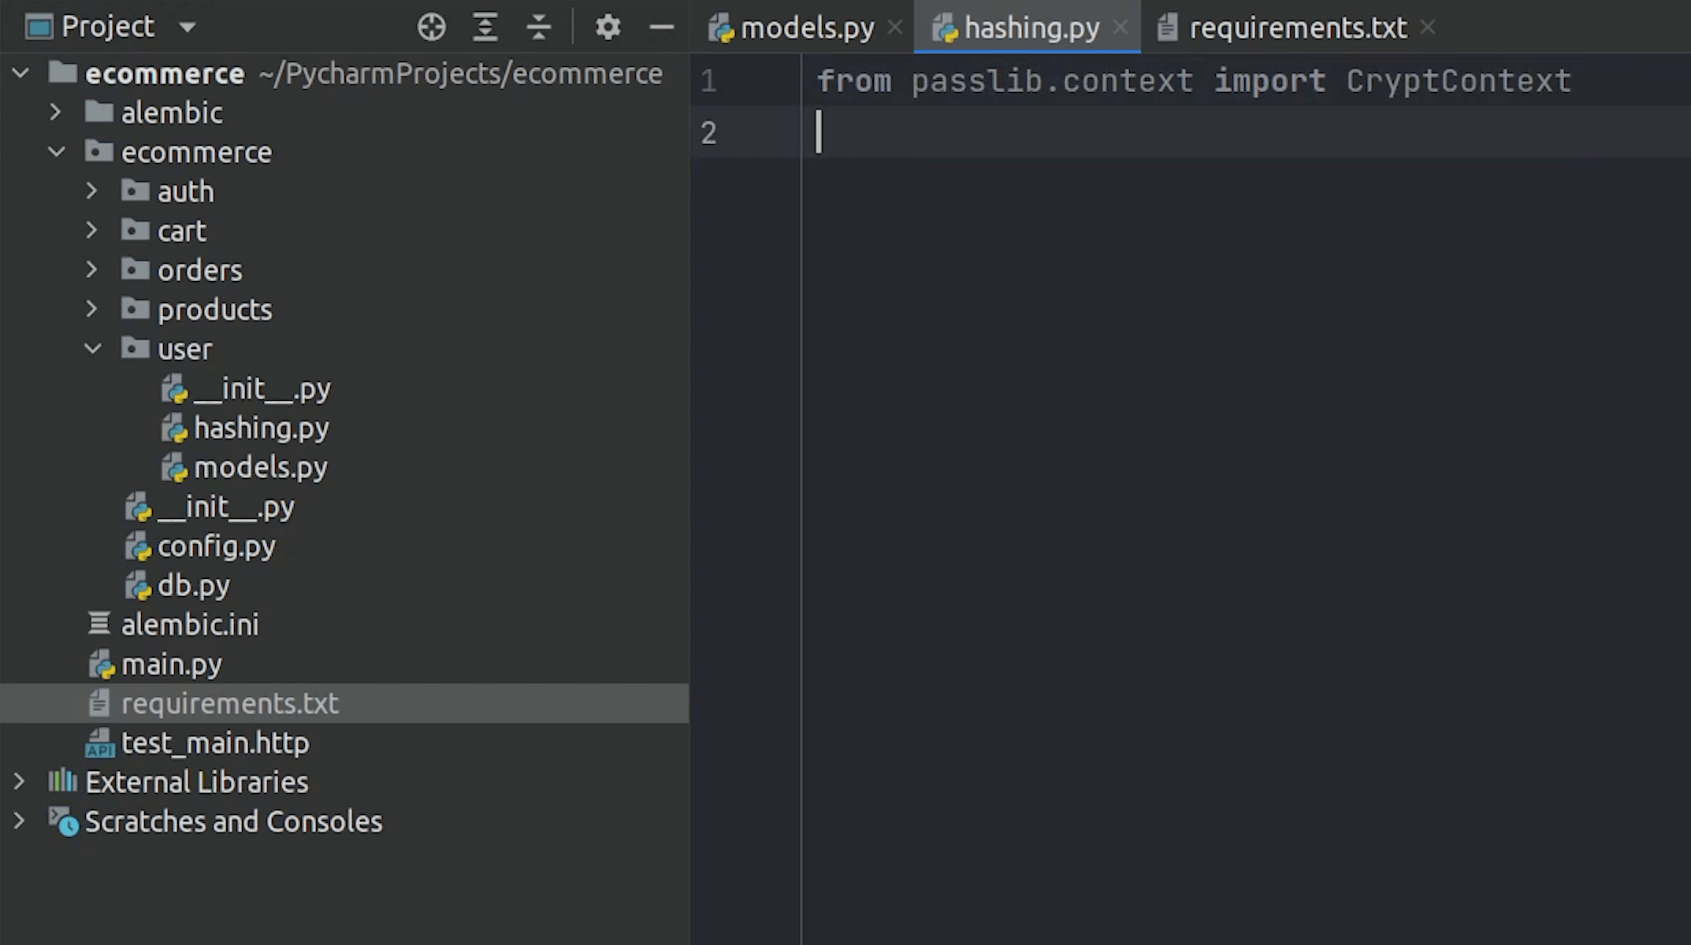Viewport: 1691px width, 945px height.
Task: Open Project panel settings gear
Action: pyautogui.click(x=608, y=28)
